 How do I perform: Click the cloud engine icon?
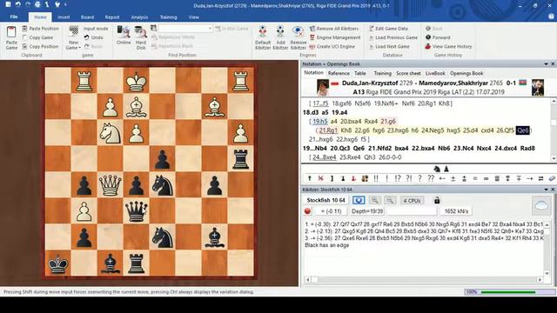point(541,206)
